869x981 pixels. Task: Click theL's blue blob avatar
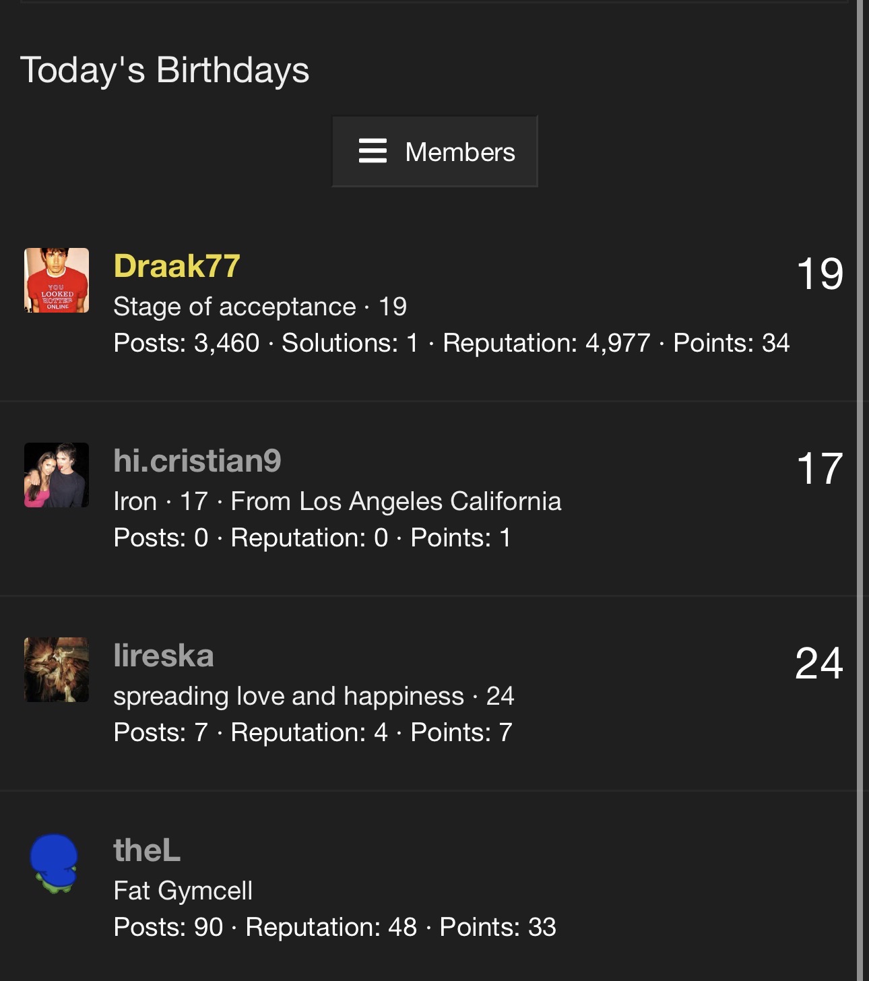[55, 863]
